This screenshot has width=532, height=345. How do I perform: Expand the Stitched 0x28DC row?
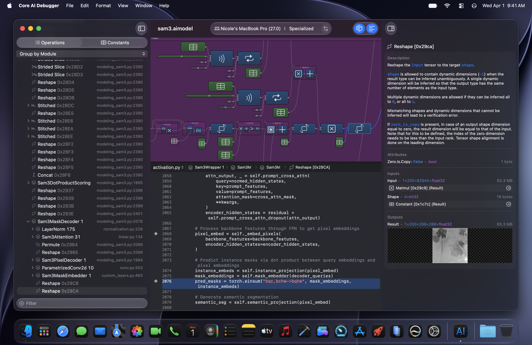[x=28, y=105]
